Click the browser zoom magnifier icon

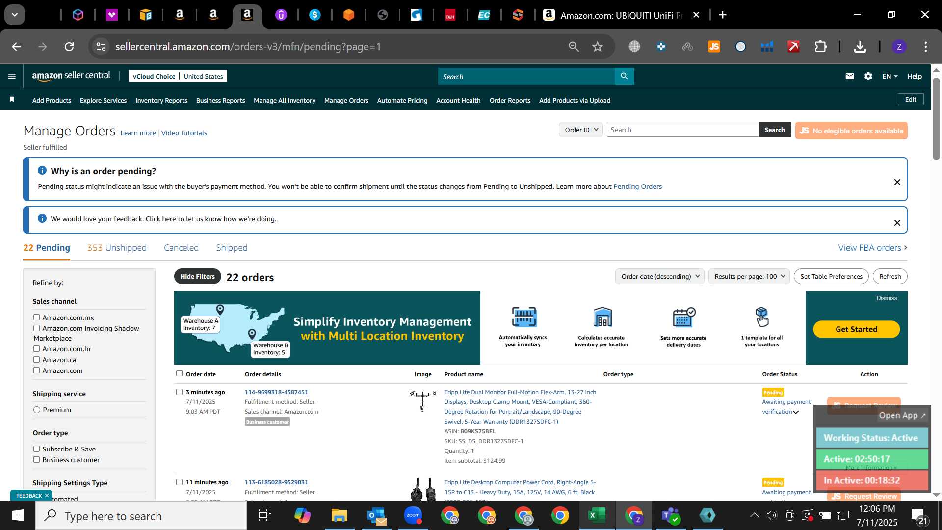pyautogui.click(x=574, y=47)
